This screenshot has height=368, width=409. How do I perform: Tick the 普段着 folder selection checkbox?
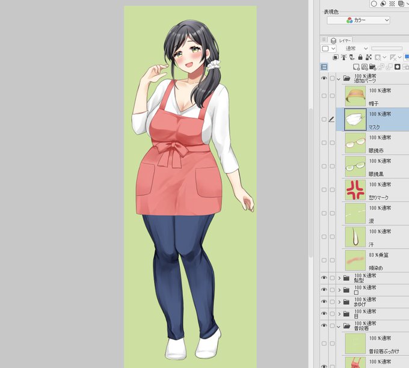[332, 326]
